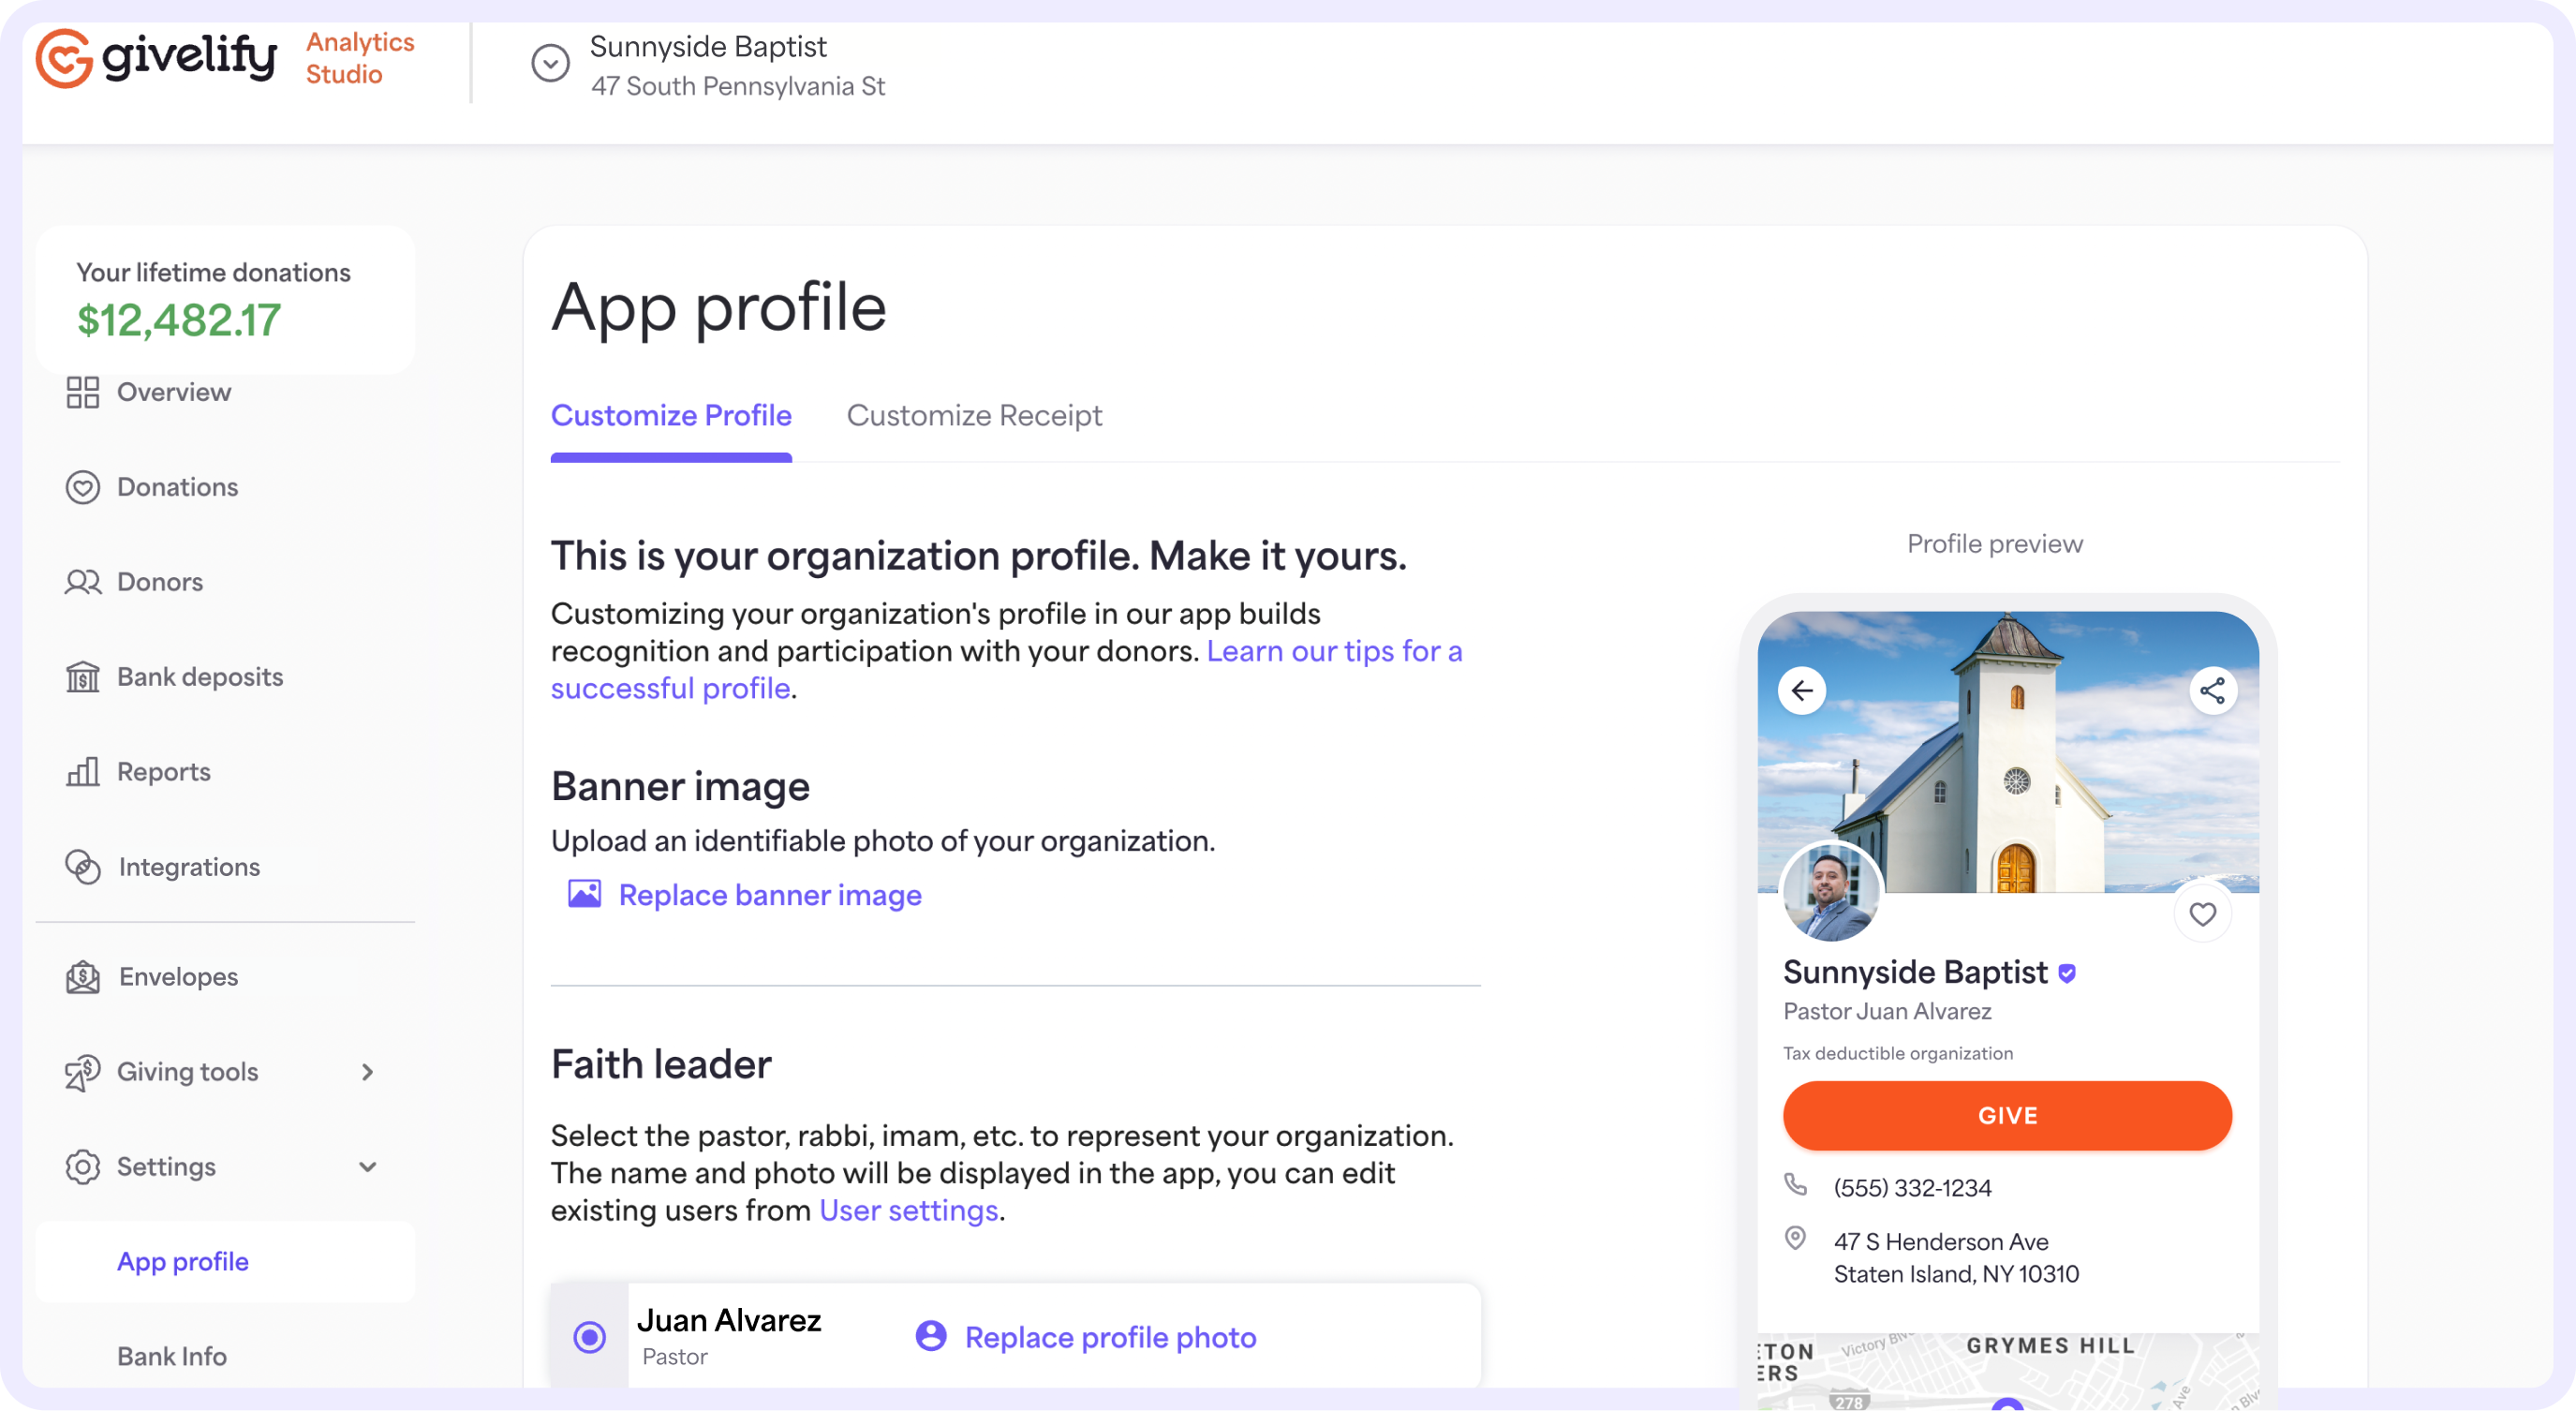Screen dimensions: 2576x1411
Task: Select the Customize Receipt tab
Action: 974,415
